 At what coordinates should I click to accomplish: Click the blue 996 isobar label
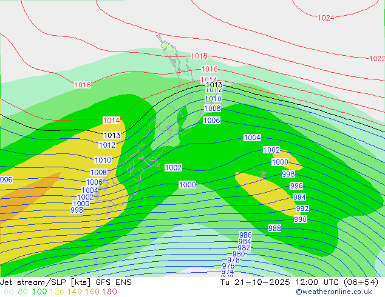(296, 185)
